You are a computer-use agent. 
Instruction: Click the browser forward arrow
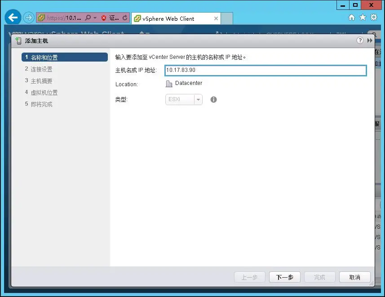pyautogui.click(x=29, y=18)
